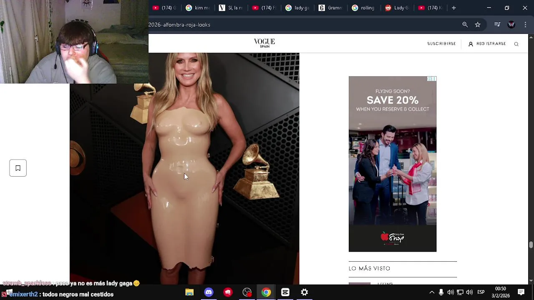
Task: Click the SUSCRIBIRSE link
Action: pyautogui.click(x=441, y=44)
